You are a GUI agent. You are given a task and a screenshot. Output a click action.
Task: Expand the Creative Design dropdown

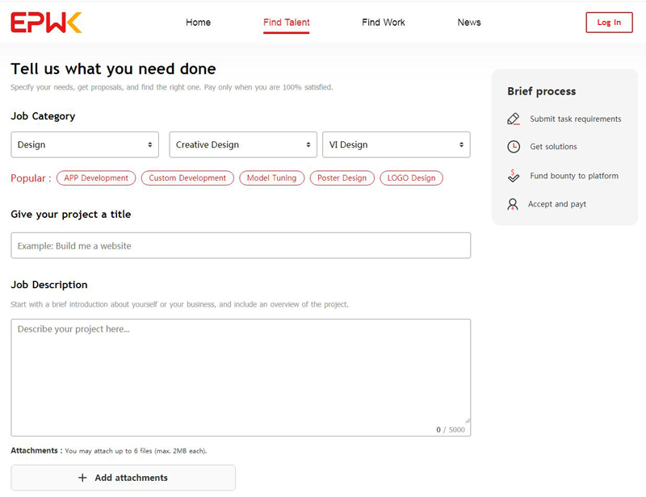(x=242, y=145)
